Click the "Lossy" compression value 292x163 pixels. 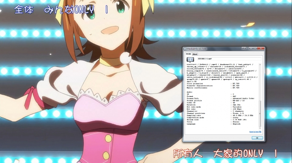point(235,118)
